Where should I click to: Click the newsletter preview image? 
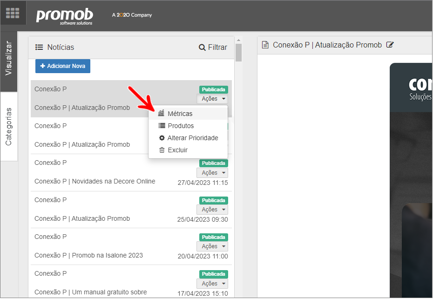[411, 180]
